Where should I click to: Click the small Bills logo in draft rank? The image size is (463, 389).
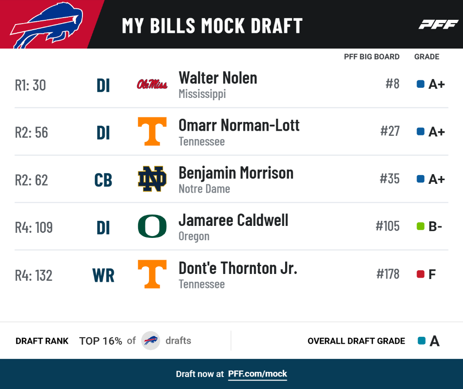click(150, 340)
